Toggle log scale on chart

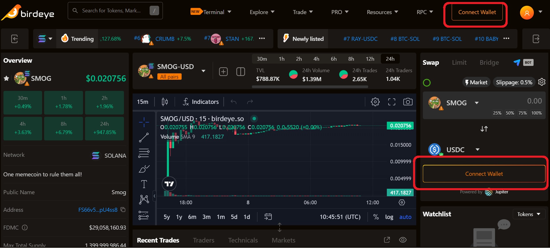coord(389,217)
